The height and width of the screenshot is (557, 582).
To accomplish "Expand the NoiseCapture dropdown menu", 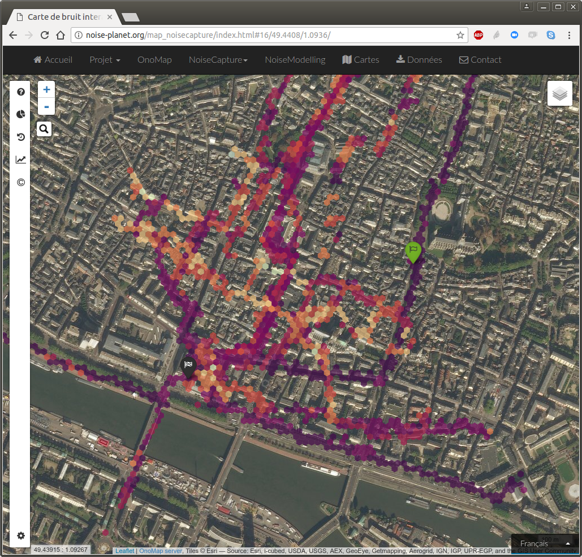I will pos(218,60).
